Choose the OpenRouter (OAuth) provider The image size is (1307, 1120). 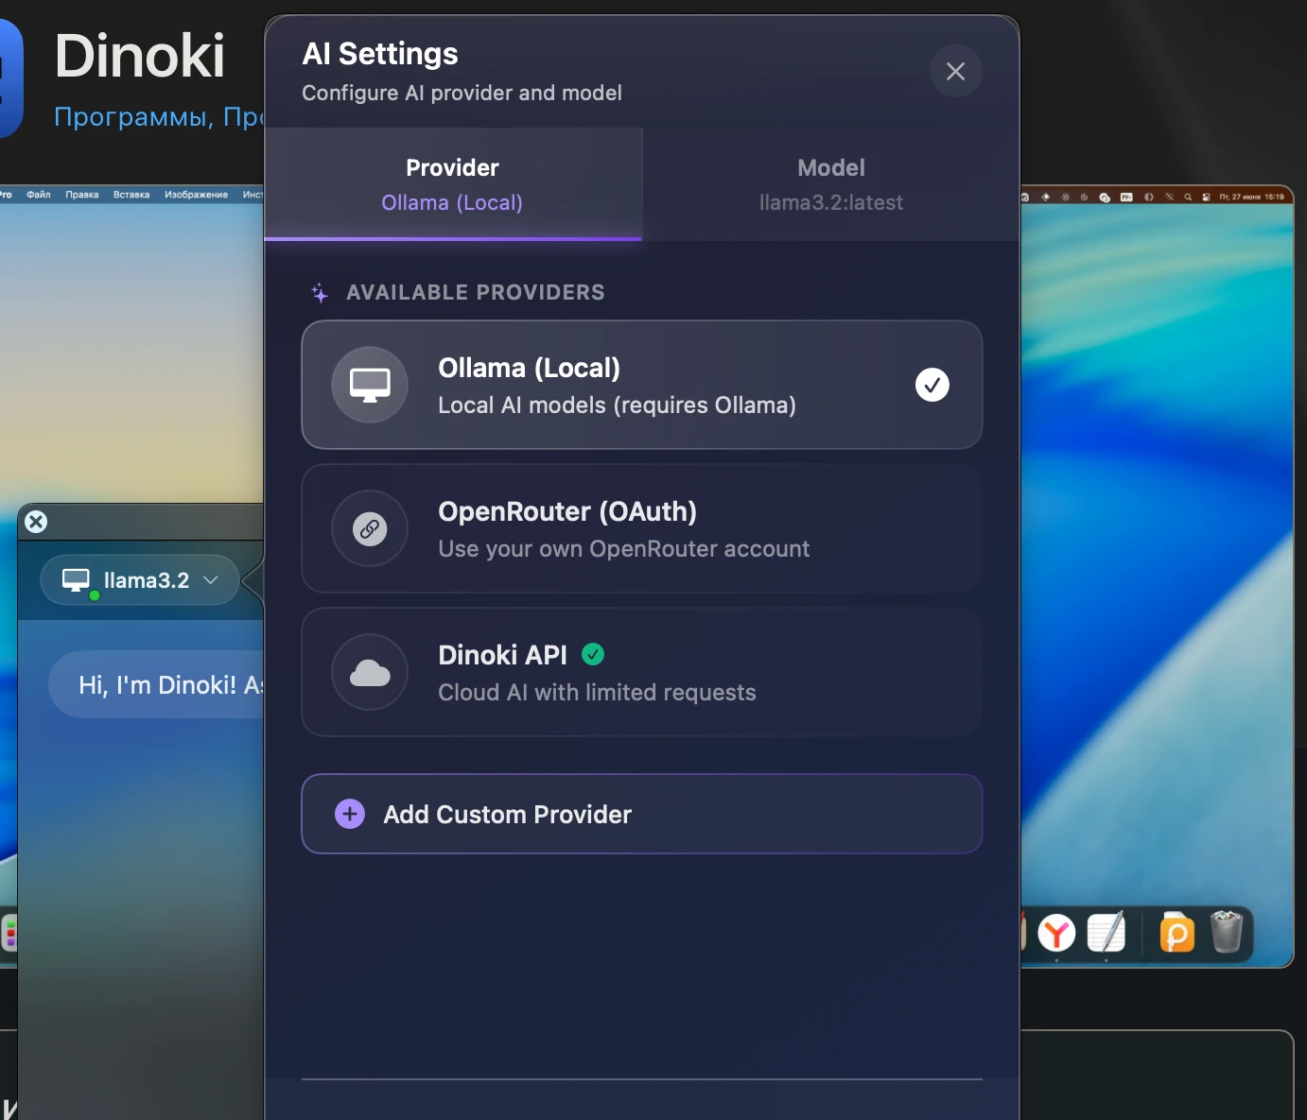pyautogui.click(x=642, y=528)
